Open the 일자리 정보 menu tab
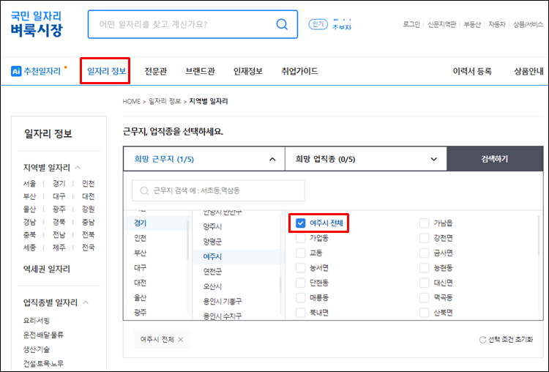The image size is (549, 372). pyautogui.click(x=106, y=72)
